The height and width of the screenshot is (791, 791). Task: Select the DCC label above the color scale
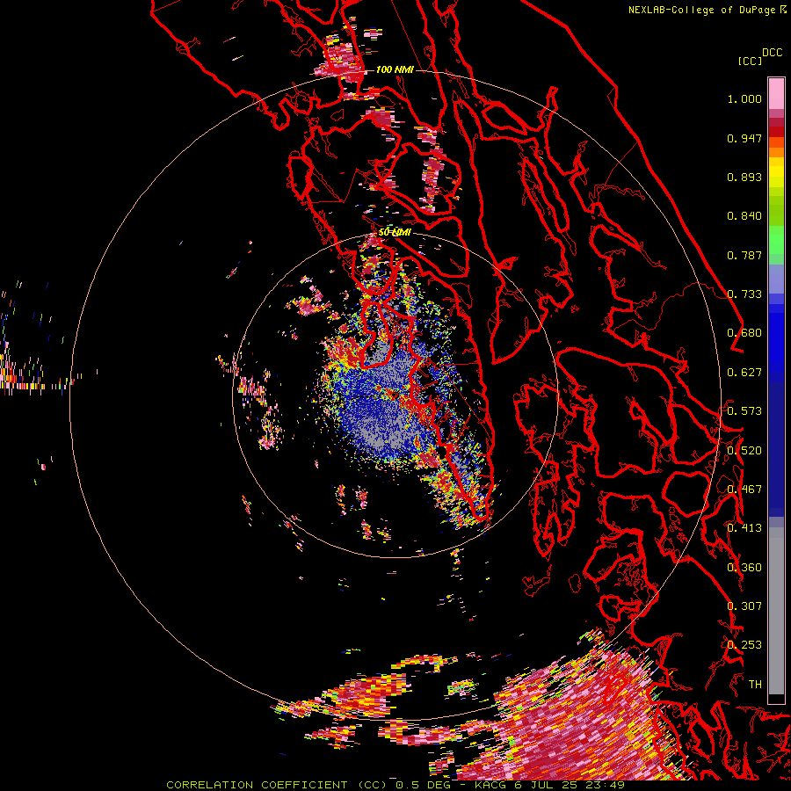pos(772,53)
